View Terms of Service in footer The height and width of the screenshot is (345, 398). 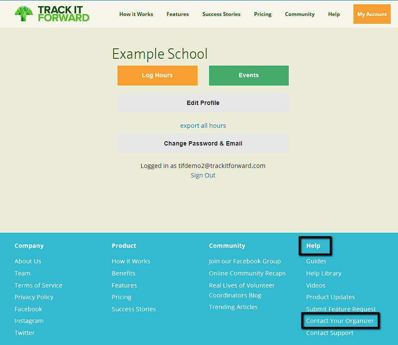[x=38, y=285]
